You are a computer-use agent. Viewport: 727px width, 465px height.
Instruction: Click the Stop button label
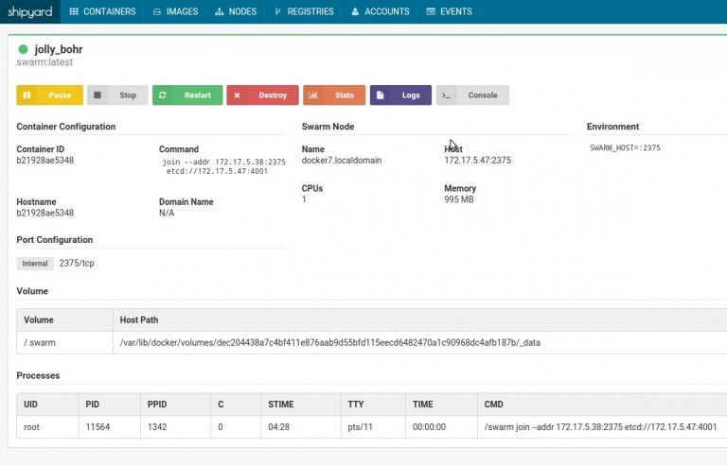(128, 95)
